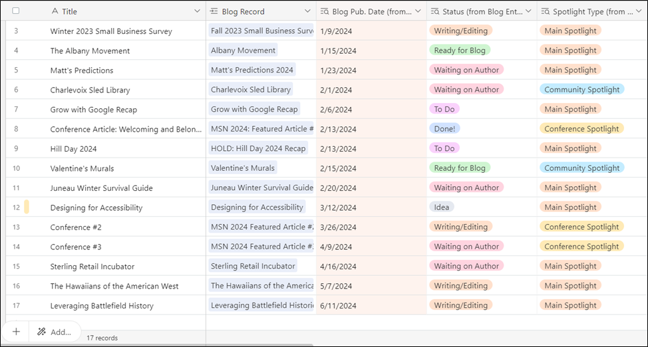Click the magic wand Add... button

(55, 331)
